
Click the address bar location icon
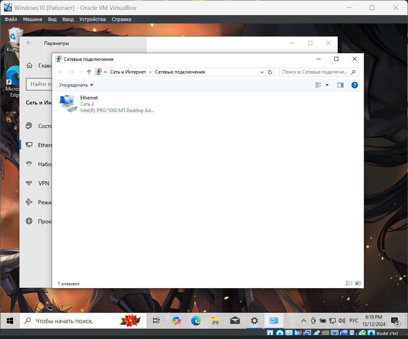point(98,72)
